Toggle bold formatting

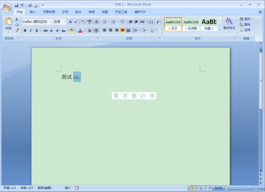point(25,30)
